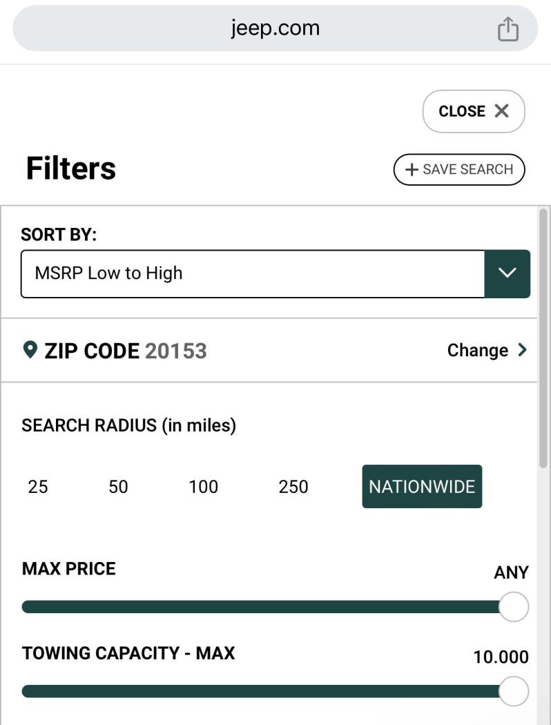The width and height of the screenshot is (551, 725).
Task: Tap the plus icon beside Save Search
Action: 412,170
